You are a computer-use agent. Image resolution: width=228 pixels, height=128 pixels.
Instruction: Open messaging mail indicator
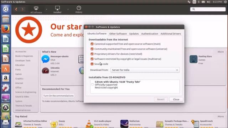click(203, 2)
